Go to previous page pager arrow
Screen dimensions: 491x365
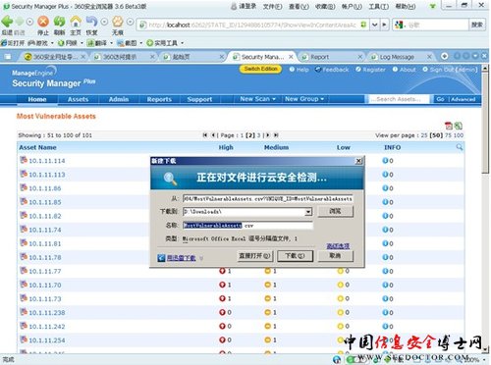213,135
